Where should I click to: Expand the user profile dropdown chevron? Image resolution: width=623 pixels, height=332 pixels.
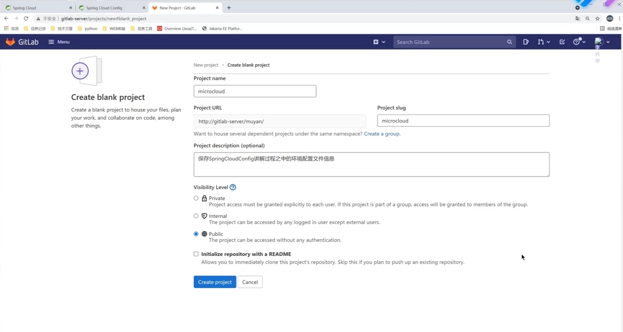click(608, 42)
